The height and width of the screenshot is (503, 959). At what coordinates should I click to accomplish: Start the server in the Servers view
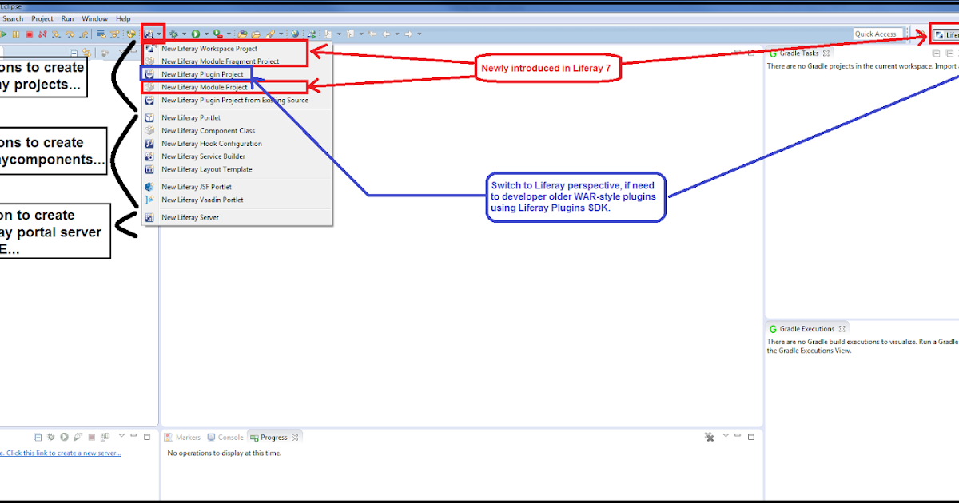[x=64, y=437]
